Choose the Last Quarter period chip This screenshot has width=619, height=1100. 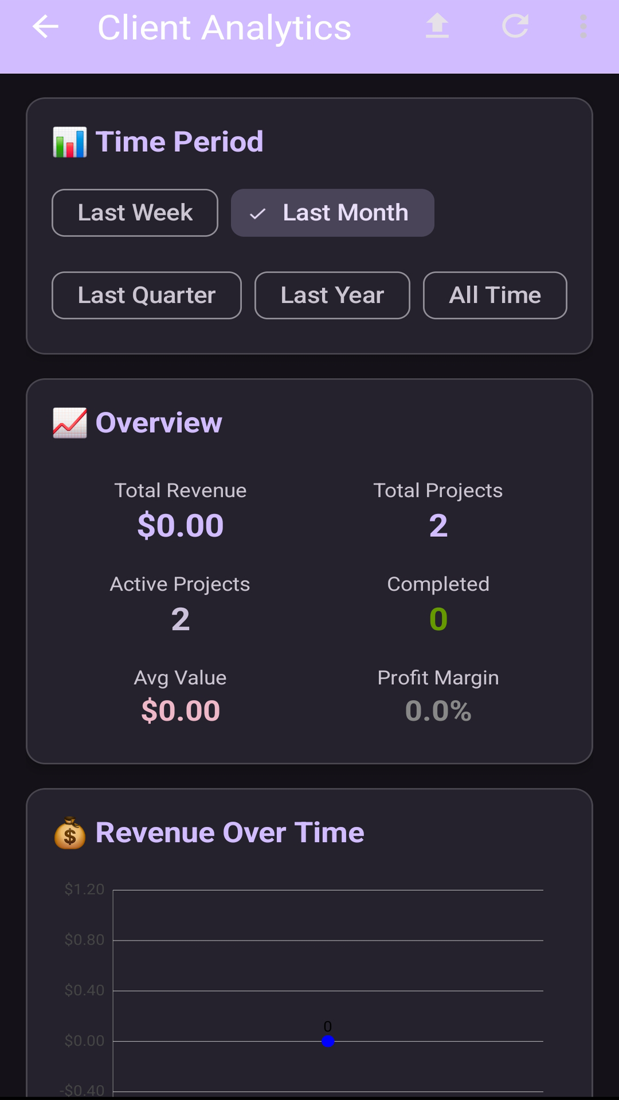click(146, 295)
